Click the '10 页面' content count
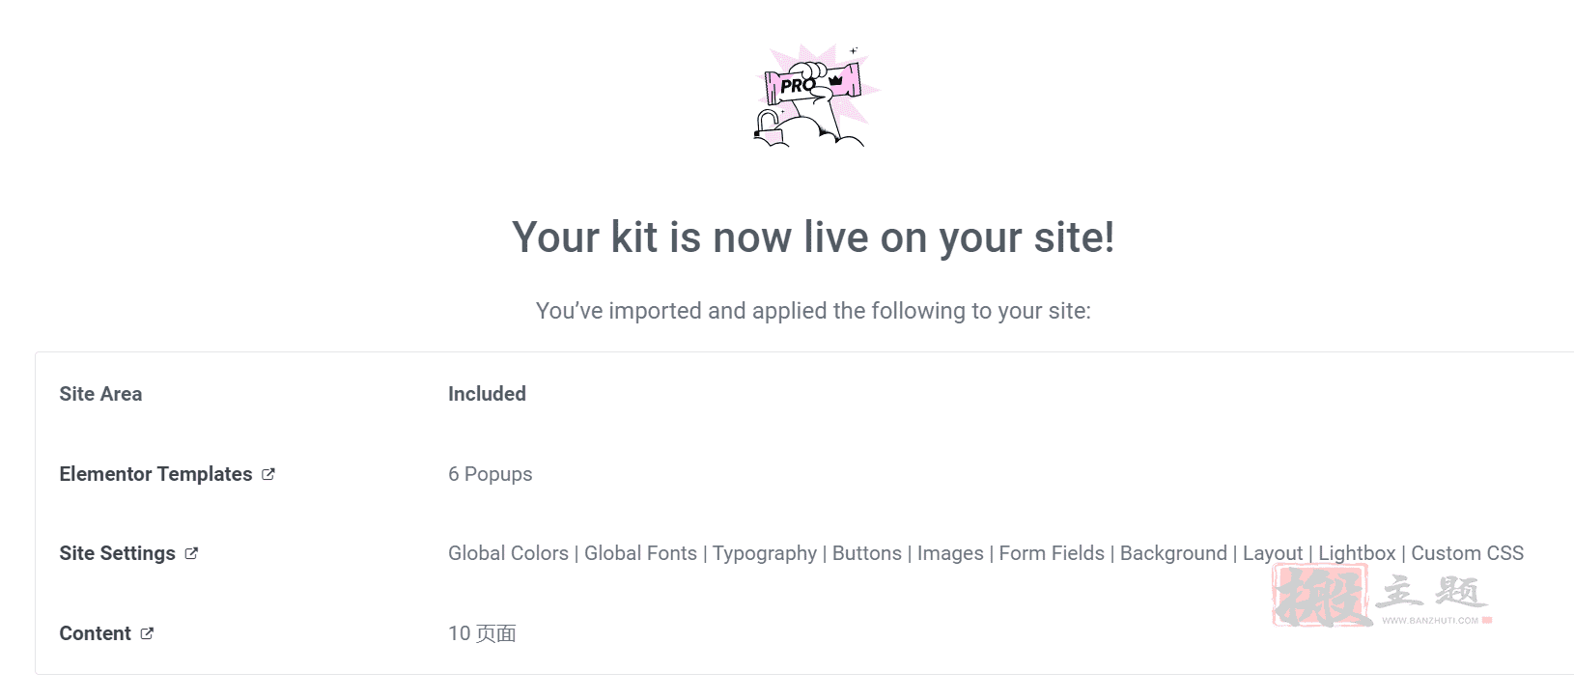1574x700 pixels. click(482, 633)
